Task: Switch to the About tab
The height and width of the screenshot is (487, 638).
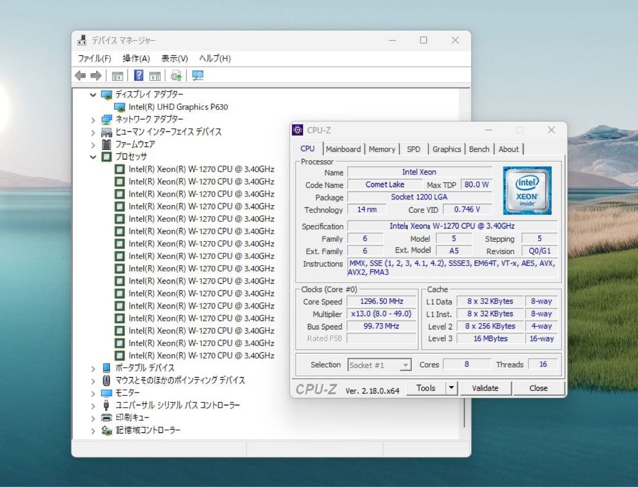Action: pyautogui.click(x=508, y=149)
